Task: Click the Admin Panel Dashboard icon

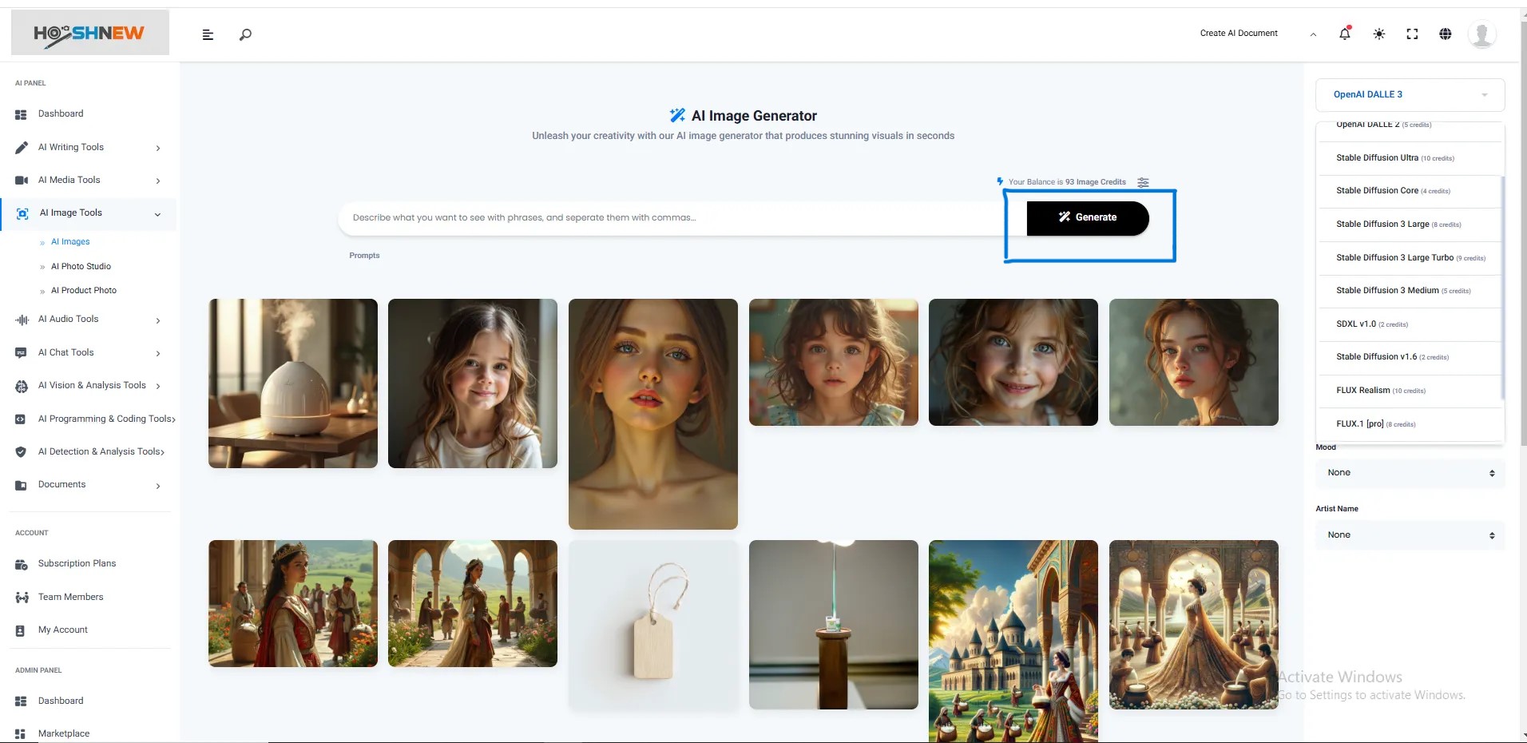Action: [22, 701]
